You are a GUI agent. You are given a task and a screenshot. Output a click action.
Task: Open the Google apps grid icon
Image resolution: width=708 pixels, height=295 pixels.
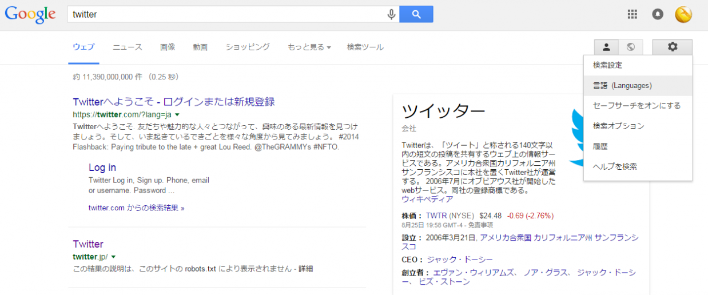(x=633, y=15)
